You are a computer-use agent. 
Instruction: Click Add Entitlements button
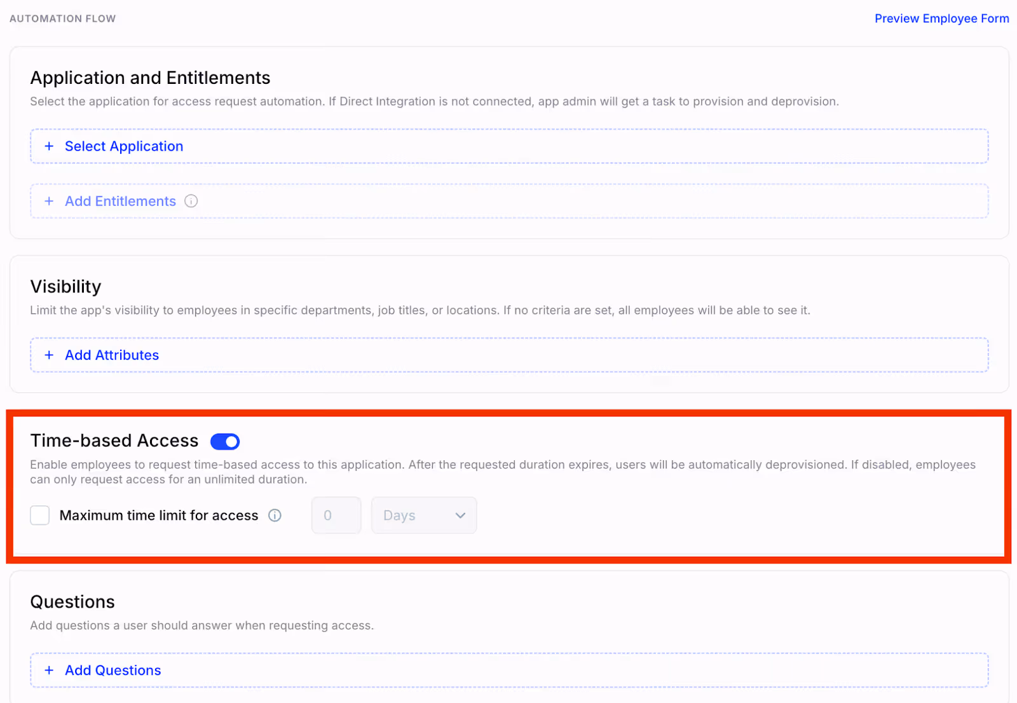(509, 201)
